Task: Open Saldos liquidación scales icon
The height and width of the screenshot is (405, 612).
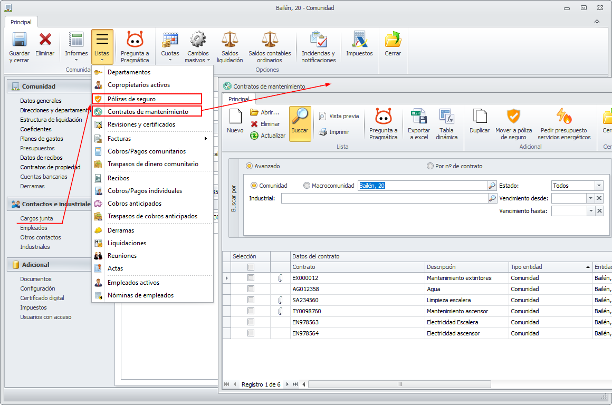Action: point(230,40)
